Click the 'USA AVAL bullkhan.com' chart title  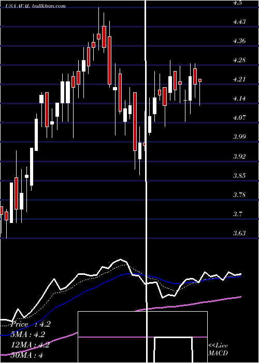point(36,6)
